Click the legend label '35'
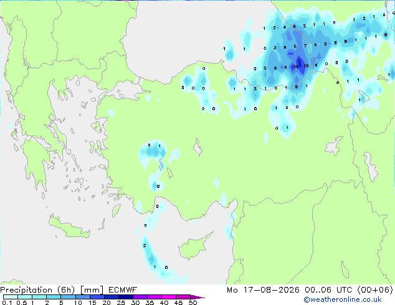 click(150, 303)
